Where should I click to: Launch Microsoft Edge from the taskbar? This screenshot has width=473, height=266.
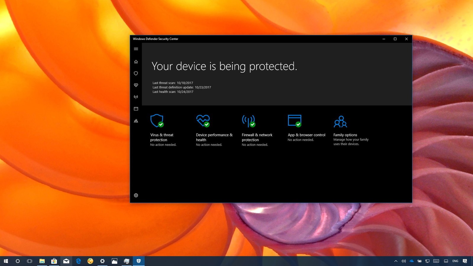coord(78,261)
